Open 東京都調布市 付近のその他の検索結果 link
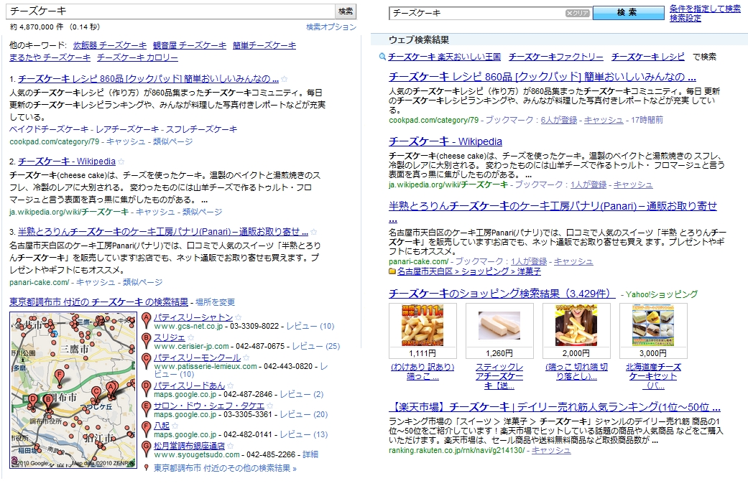Screen dimensions: 748x486 (x=225, y=468)
